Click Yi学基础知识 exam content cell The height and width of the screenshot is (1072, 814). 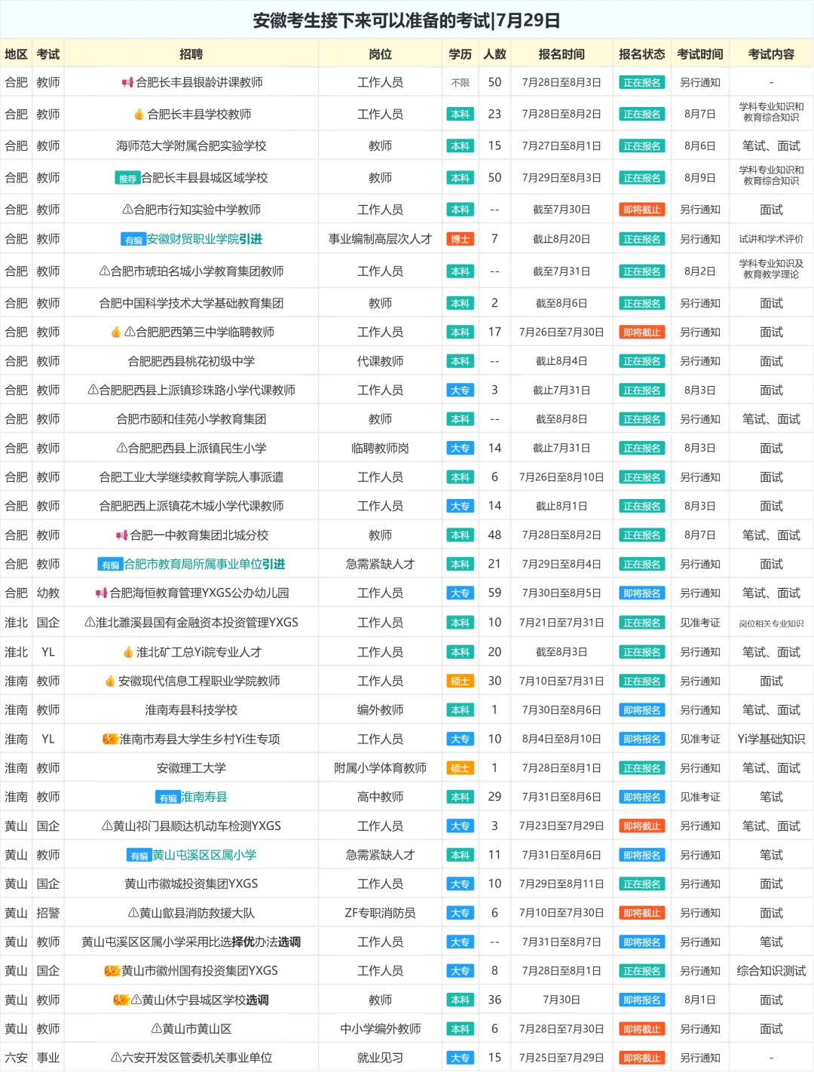771,739
